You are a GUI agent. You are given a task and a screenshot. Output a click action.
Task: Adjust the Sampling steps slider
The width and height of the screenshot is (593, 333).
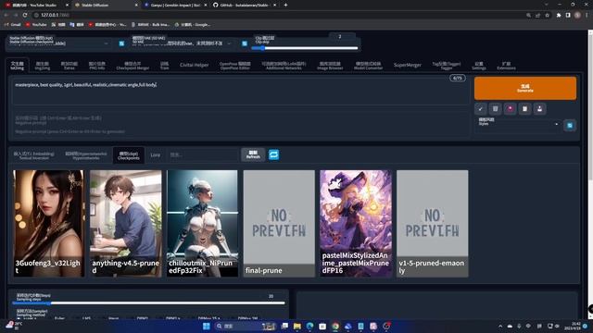click(148, 303)
